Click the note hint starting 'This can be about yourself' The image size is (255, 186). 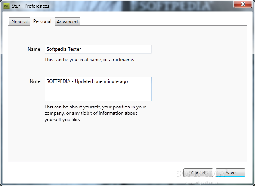pyautogui.click(x=95, y=113)
